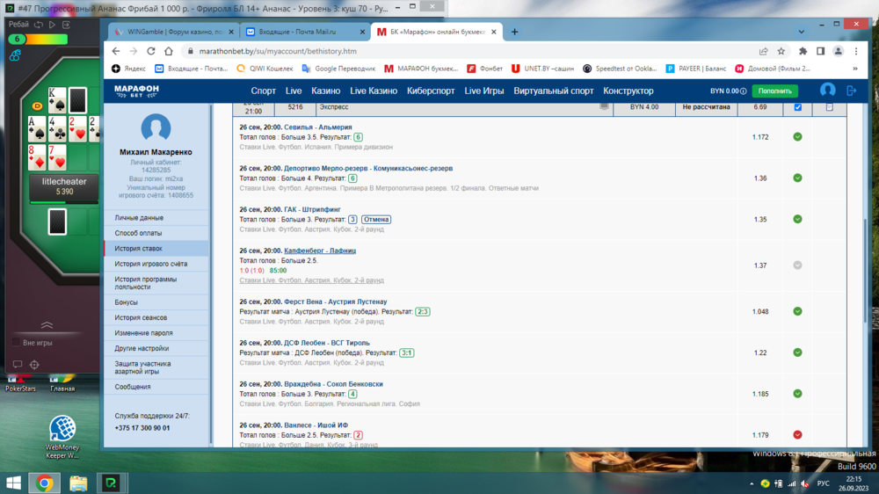Click the balance info icon next to BYN 0.00
Image resolution: width=879 pixels, height=494 pixels.
tap(743, 91)
